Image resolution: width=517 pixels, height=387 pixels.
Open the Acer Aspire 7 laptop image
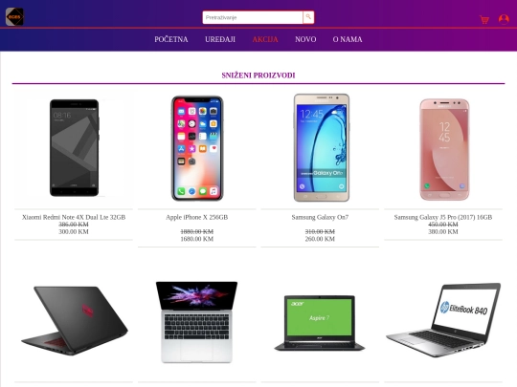pos(320,323)
